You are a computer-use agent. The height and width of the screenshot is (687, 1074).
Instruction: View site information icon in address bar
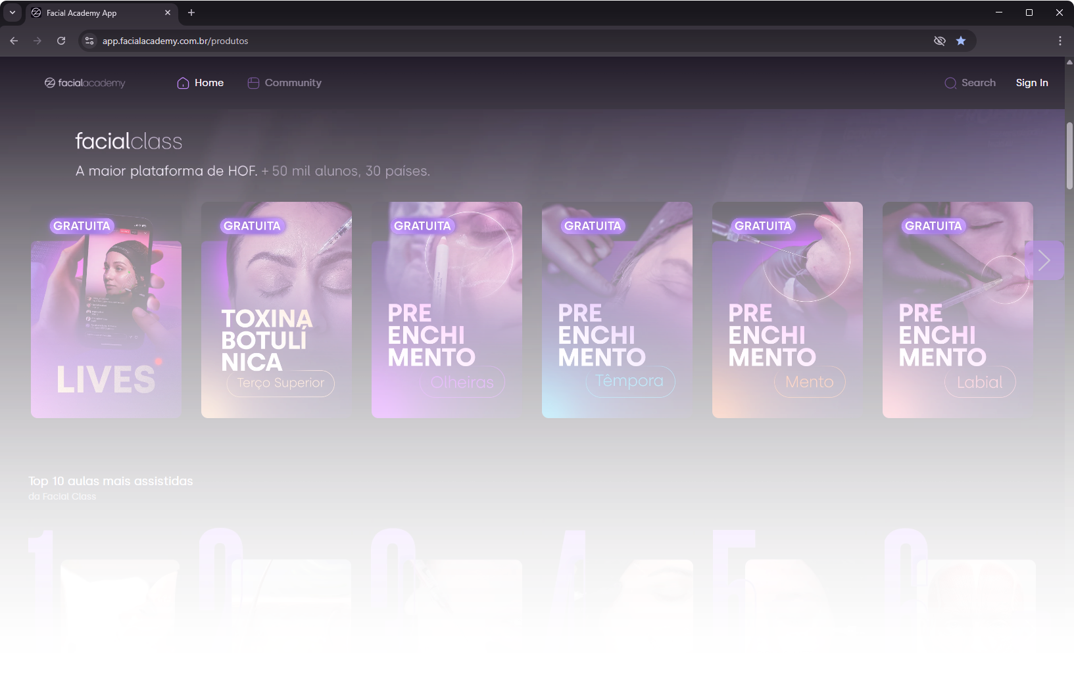90,41
